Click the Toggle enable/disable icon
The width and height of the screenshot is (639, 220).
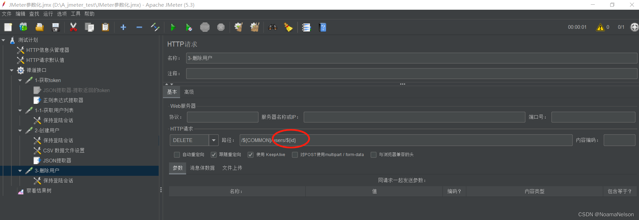[155, 27]
